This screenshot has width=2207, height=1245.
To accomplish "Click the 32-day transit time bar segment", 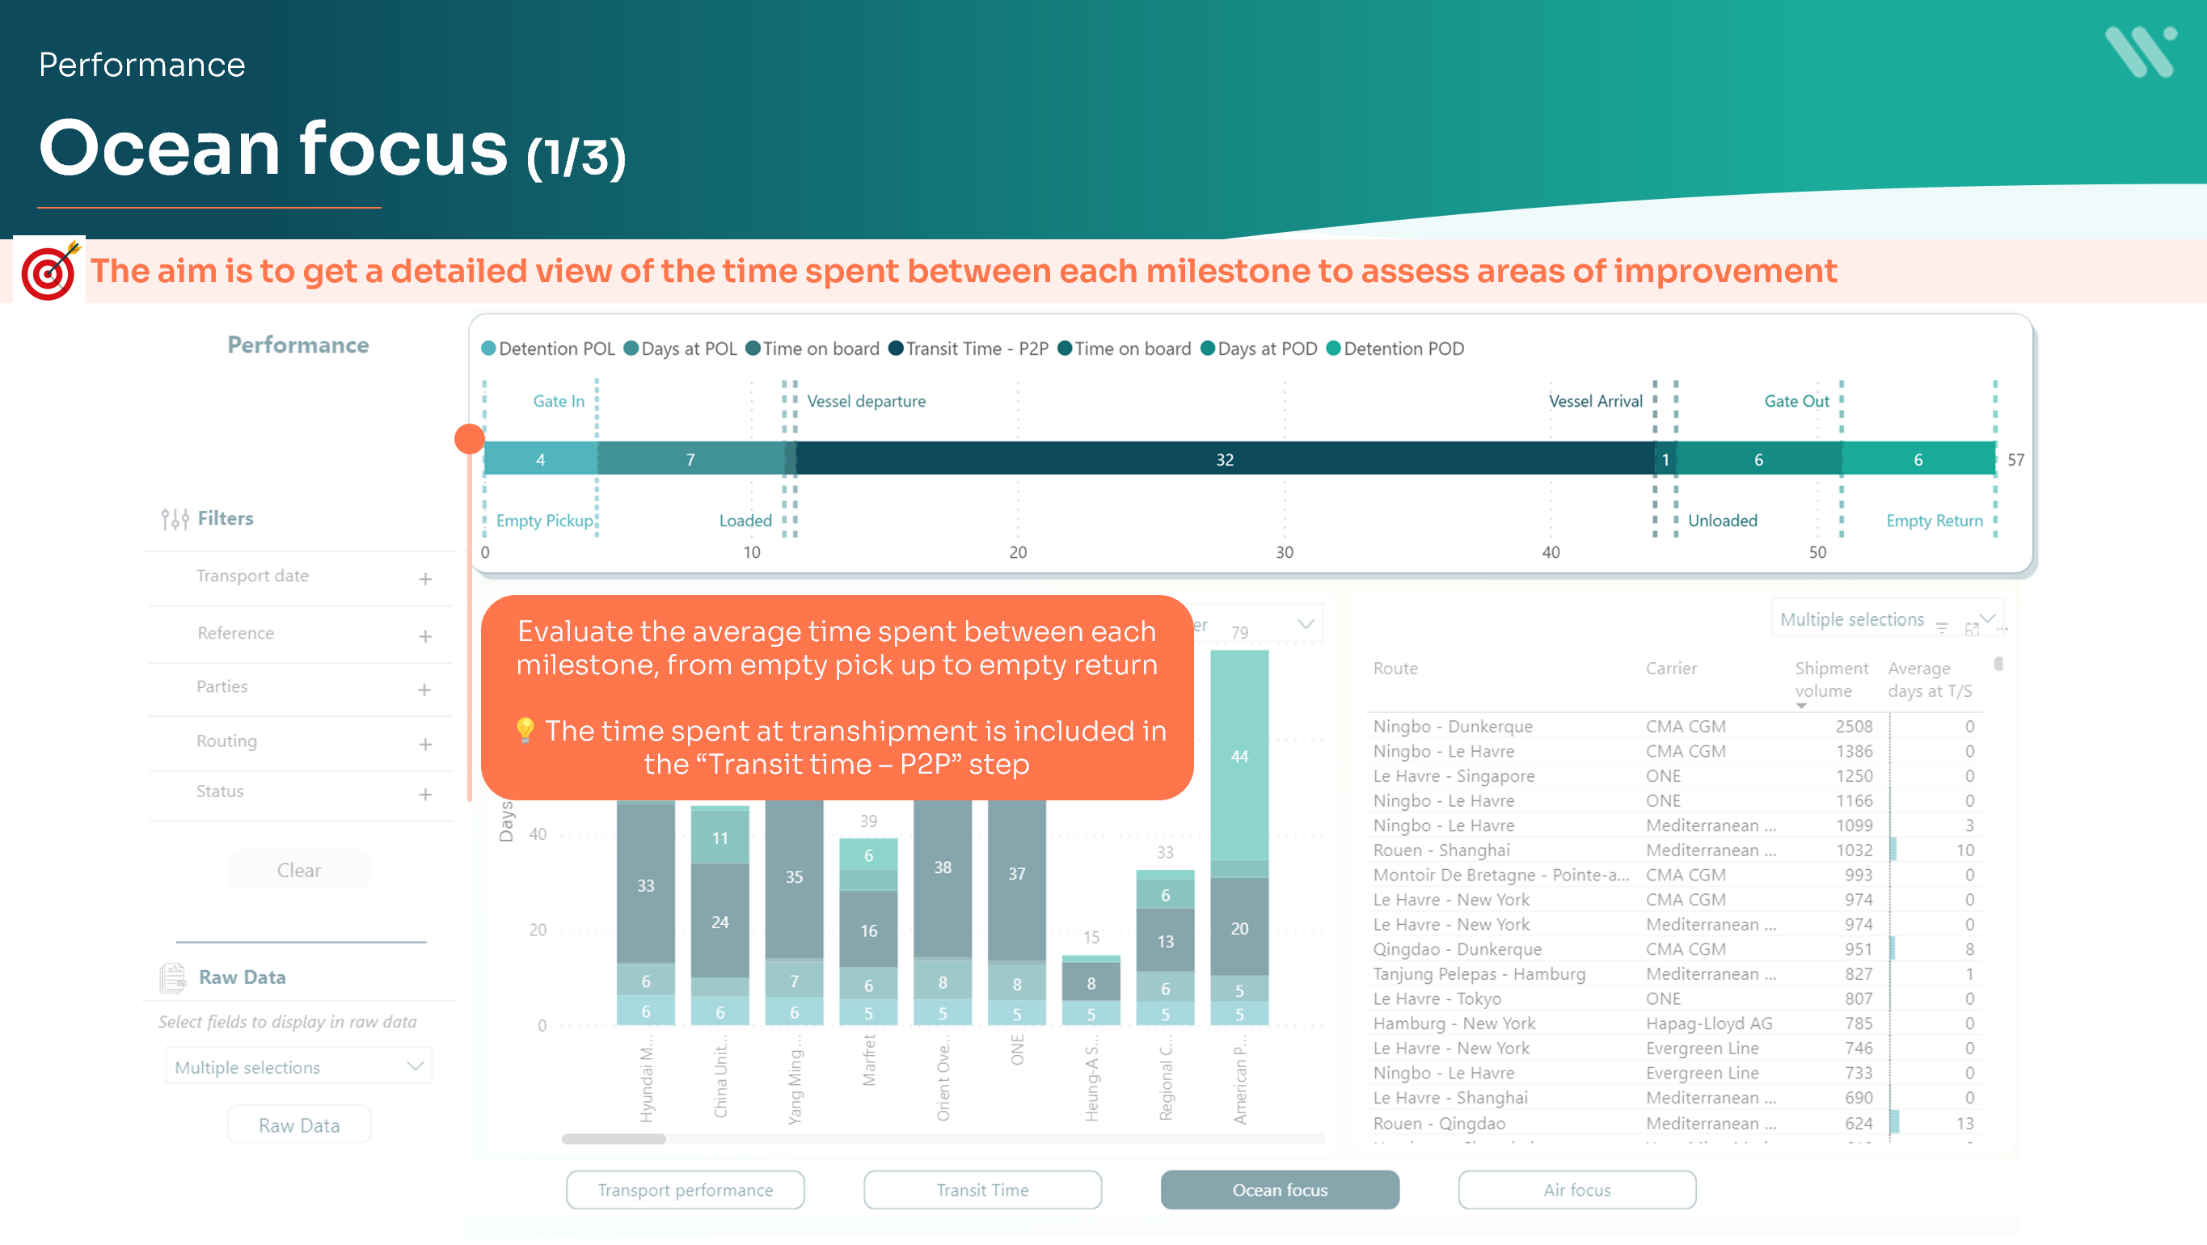I will (x=1223, y=459).
